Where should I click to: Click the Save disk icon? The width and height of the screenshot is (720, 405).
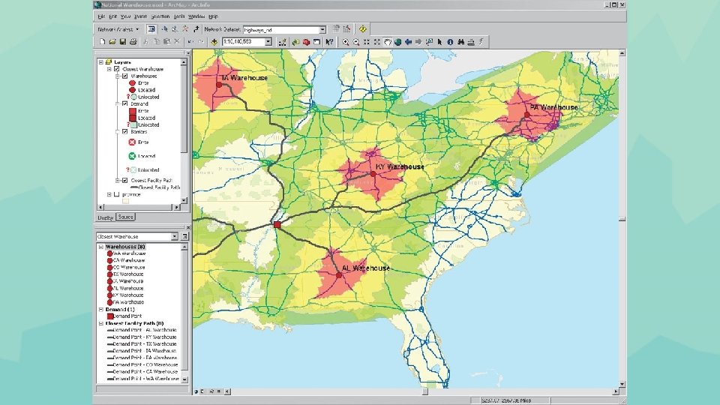123,42
